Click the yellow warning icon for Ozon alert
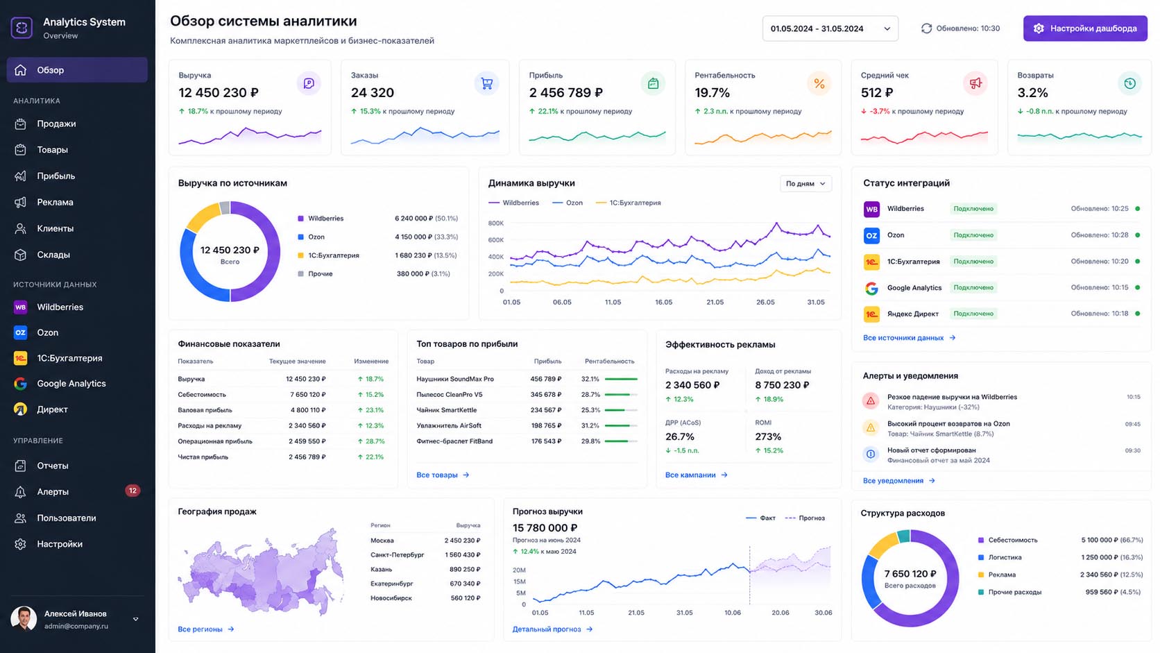The height and width of the screenshot is (653, 1160). (871, 427)
